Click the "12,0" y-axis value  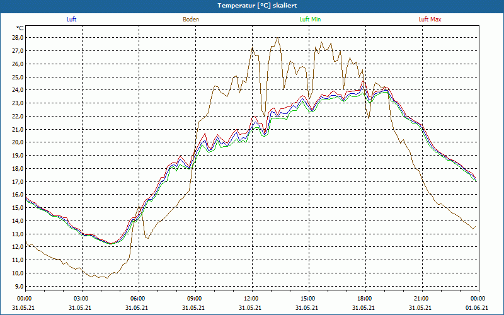tap(18, 247)
